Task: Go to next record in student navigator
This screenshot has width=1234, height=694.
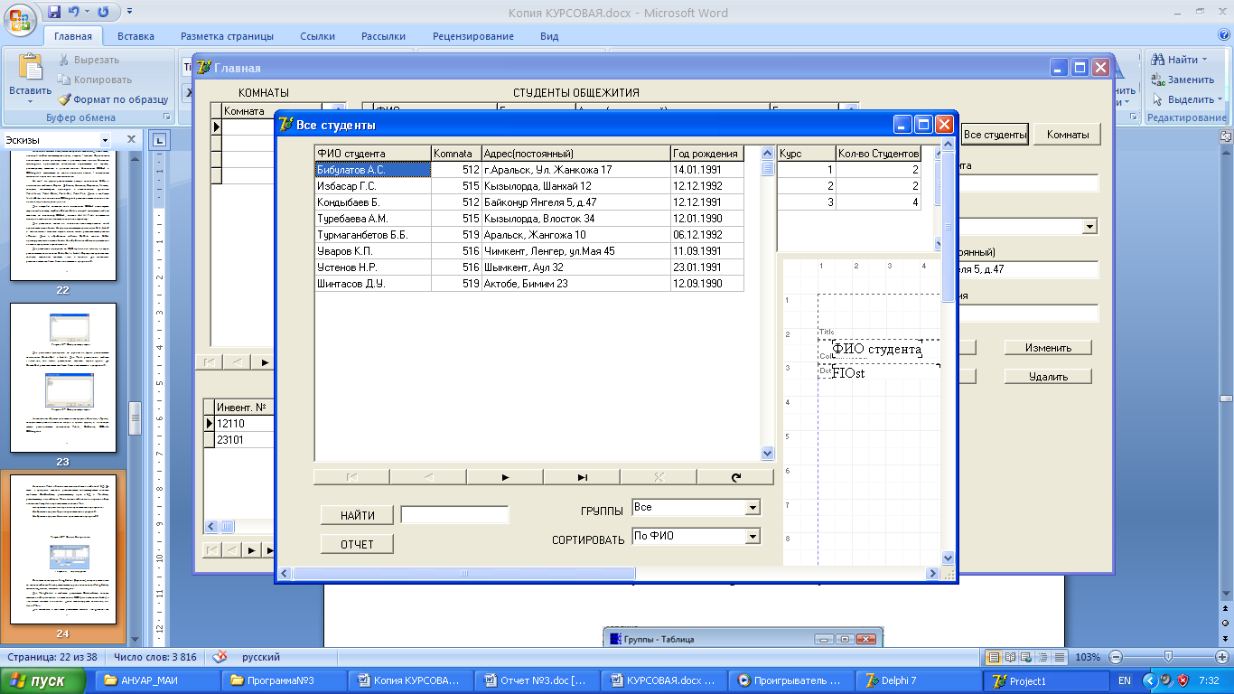Action: click(x=505, y=477)
